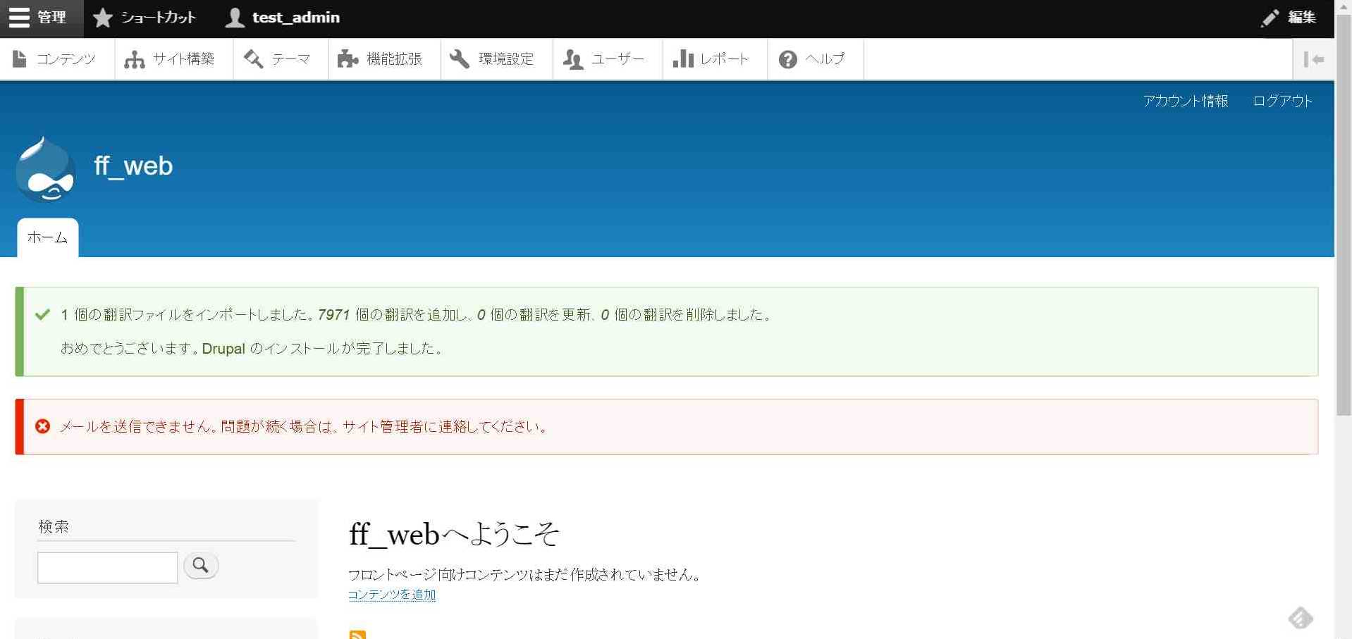Screen dimensions: 1352x639
Task: Click the green checkmark status icon
Action: 42,314
